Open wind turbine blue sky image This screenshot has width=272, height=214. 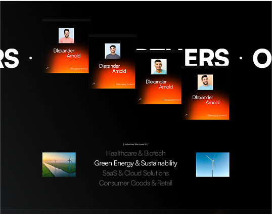coord(213,164)
